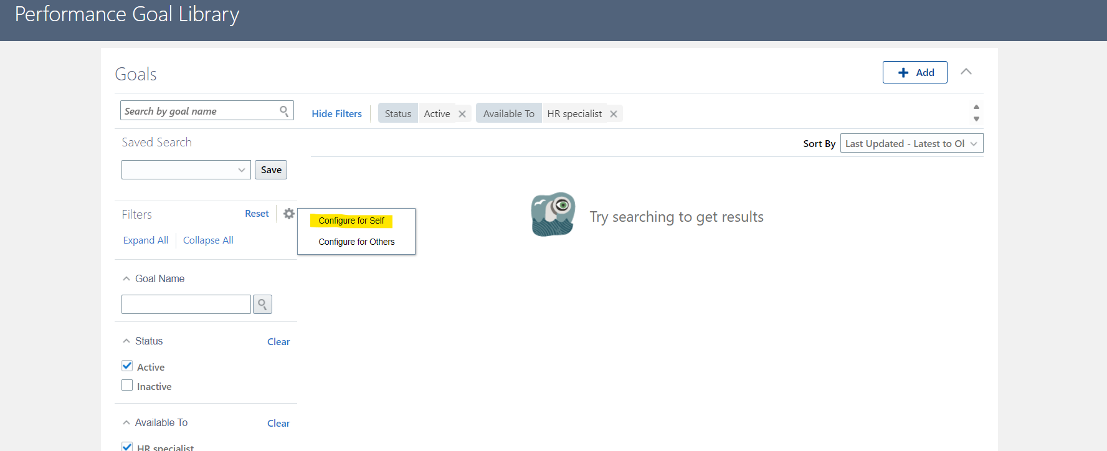
Task: Reset all filters
Action: click(x=257, y=214)
